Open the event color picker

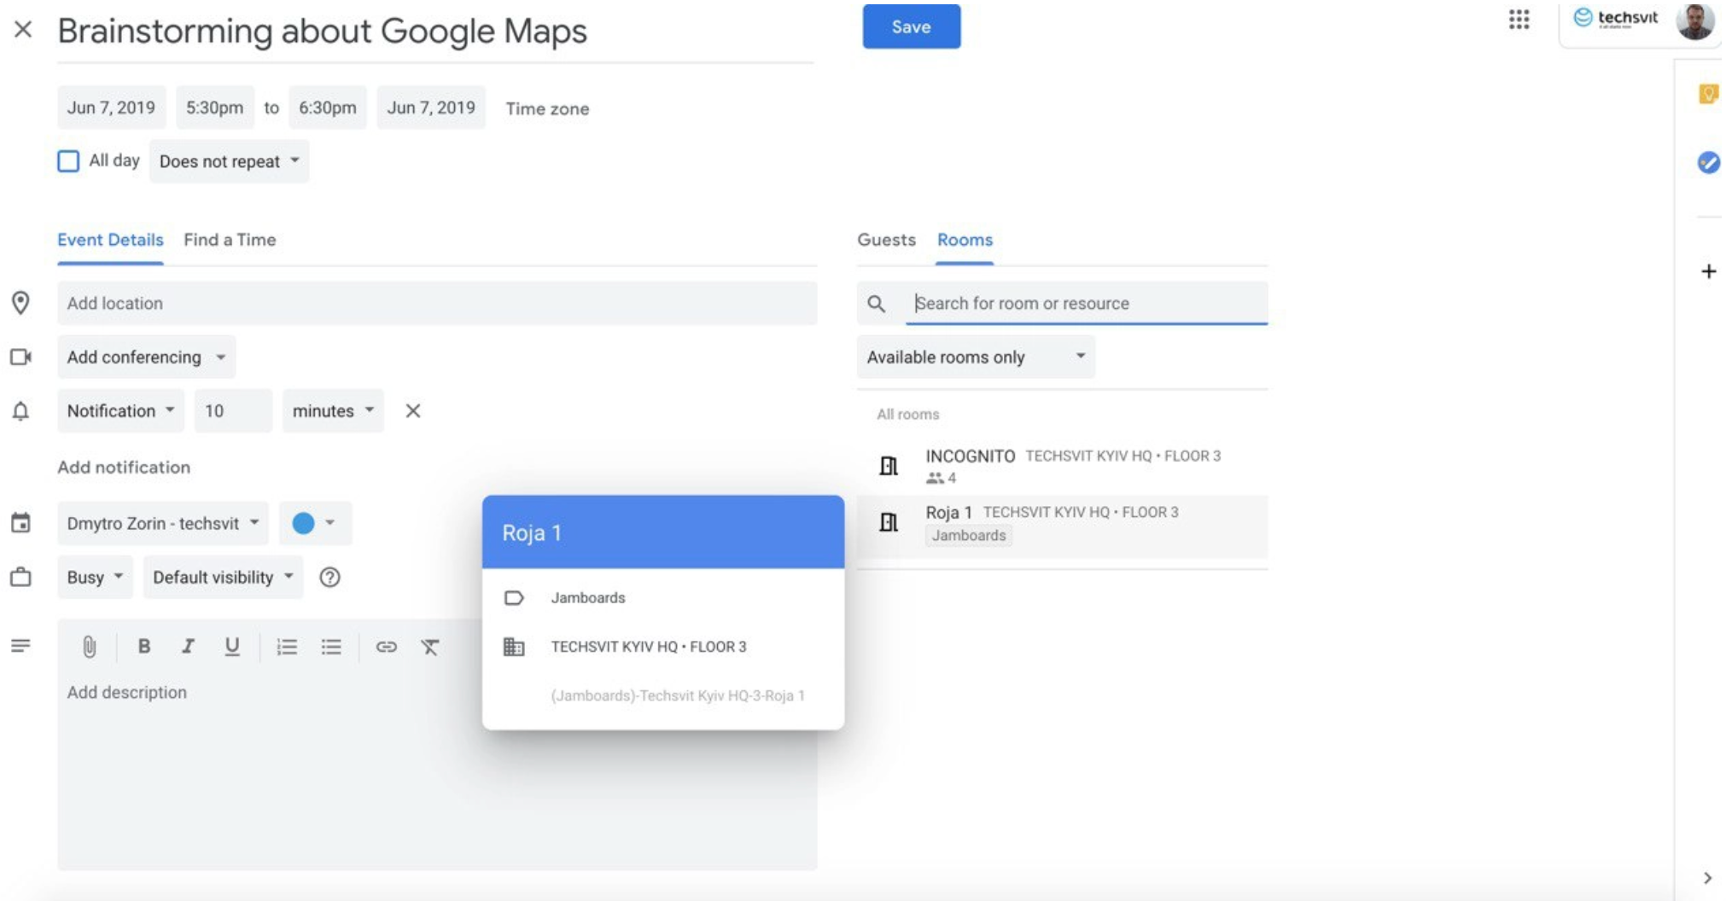[315, 523]
